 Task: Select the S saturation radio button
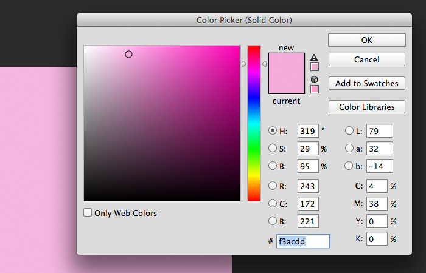click(x=273, y=148)
